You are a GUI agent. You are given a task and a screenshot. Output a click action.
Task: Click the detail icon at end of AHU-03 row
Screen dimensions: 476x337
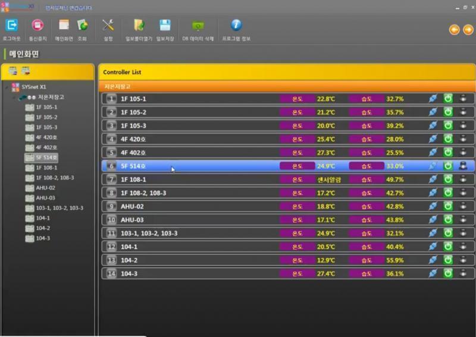[463, 219]
